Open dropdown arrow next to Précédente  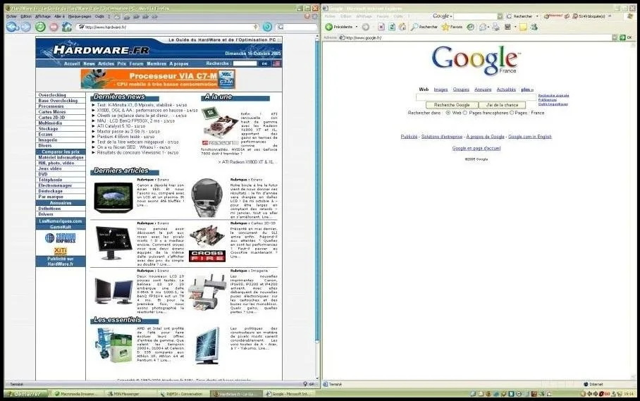(x=357, y=27)
